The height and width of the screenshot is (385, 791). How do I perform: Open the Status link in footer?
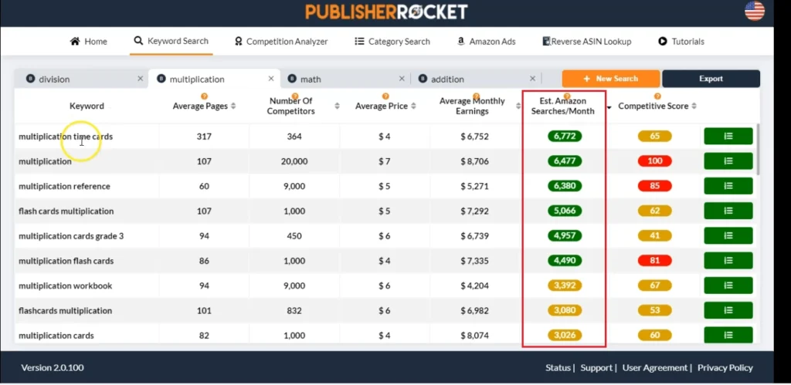(558, 368)
